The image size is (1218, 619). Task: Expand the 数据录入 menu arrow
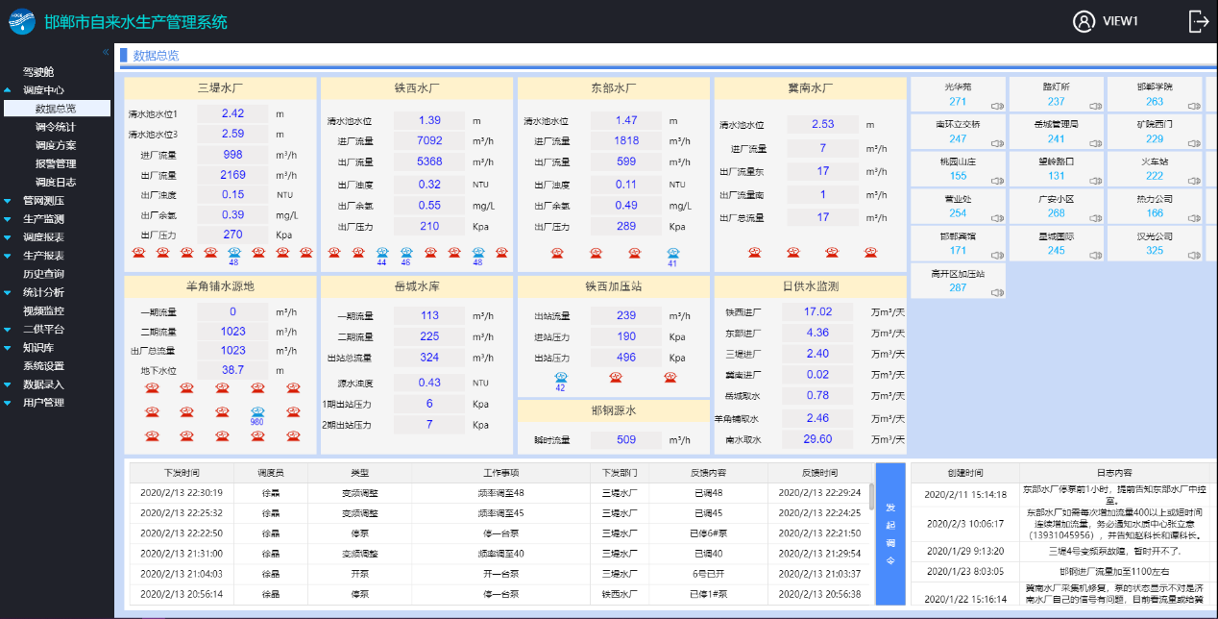(8, 384)
